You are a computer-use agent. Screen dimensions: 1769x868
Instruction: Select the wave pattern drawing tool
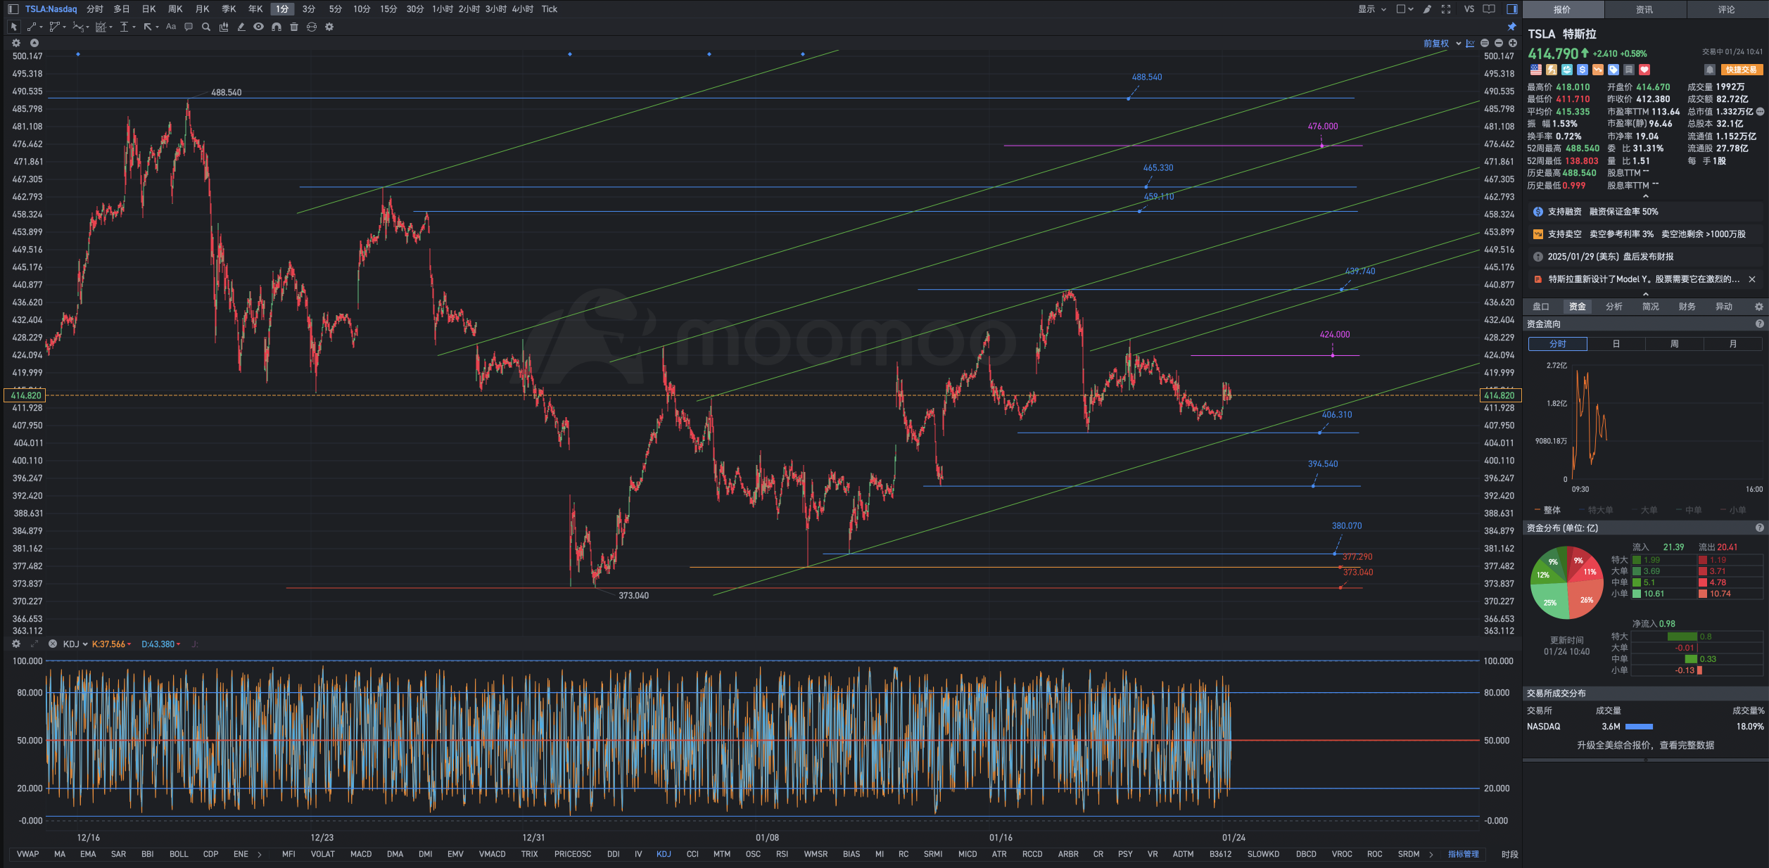click(x=78, y=27)
